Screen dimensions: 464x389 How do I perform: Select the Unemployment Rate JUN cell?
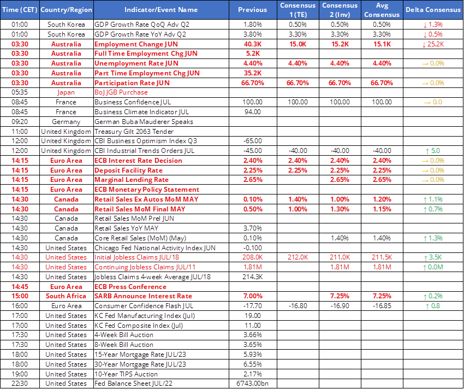(x=161, y=63)
